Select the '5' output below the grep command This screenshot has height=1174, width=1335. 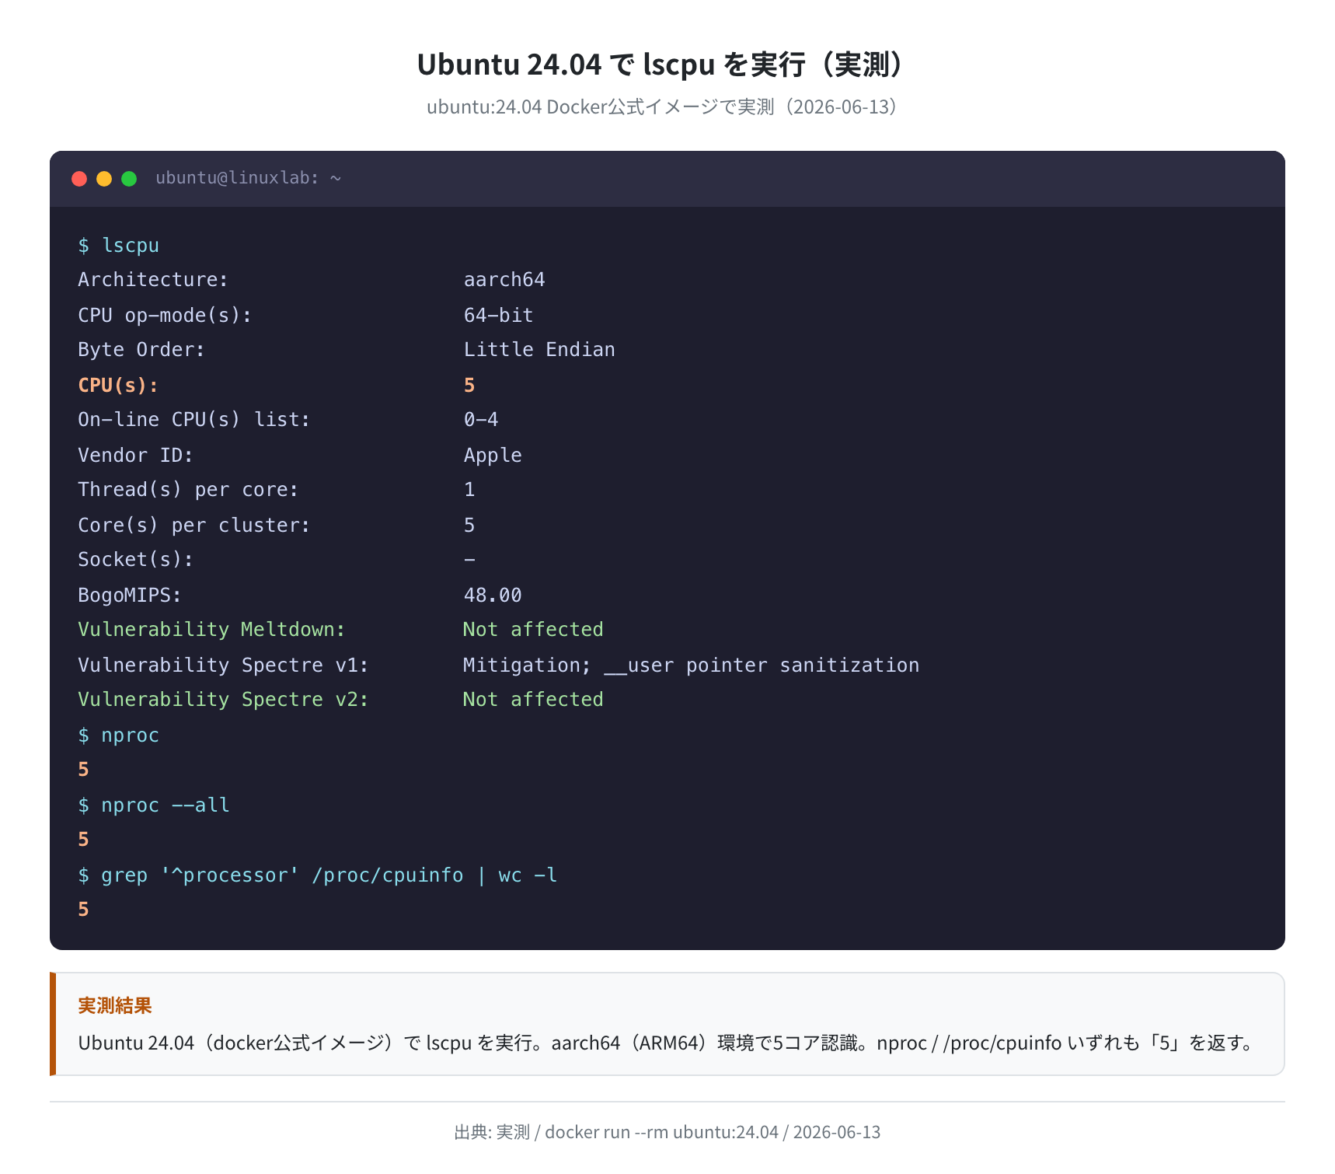83,910
